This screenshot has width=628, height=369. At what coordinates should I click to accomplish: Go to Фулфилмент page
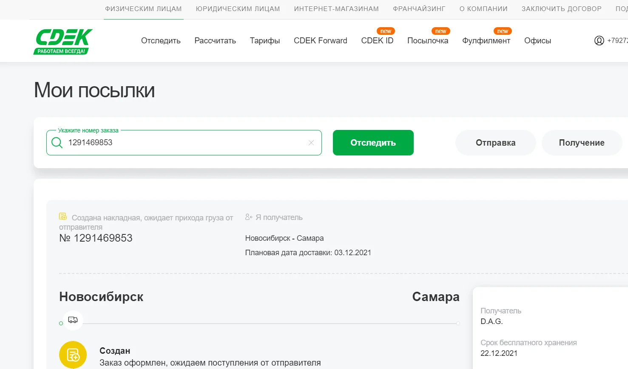tap(486, 41)
